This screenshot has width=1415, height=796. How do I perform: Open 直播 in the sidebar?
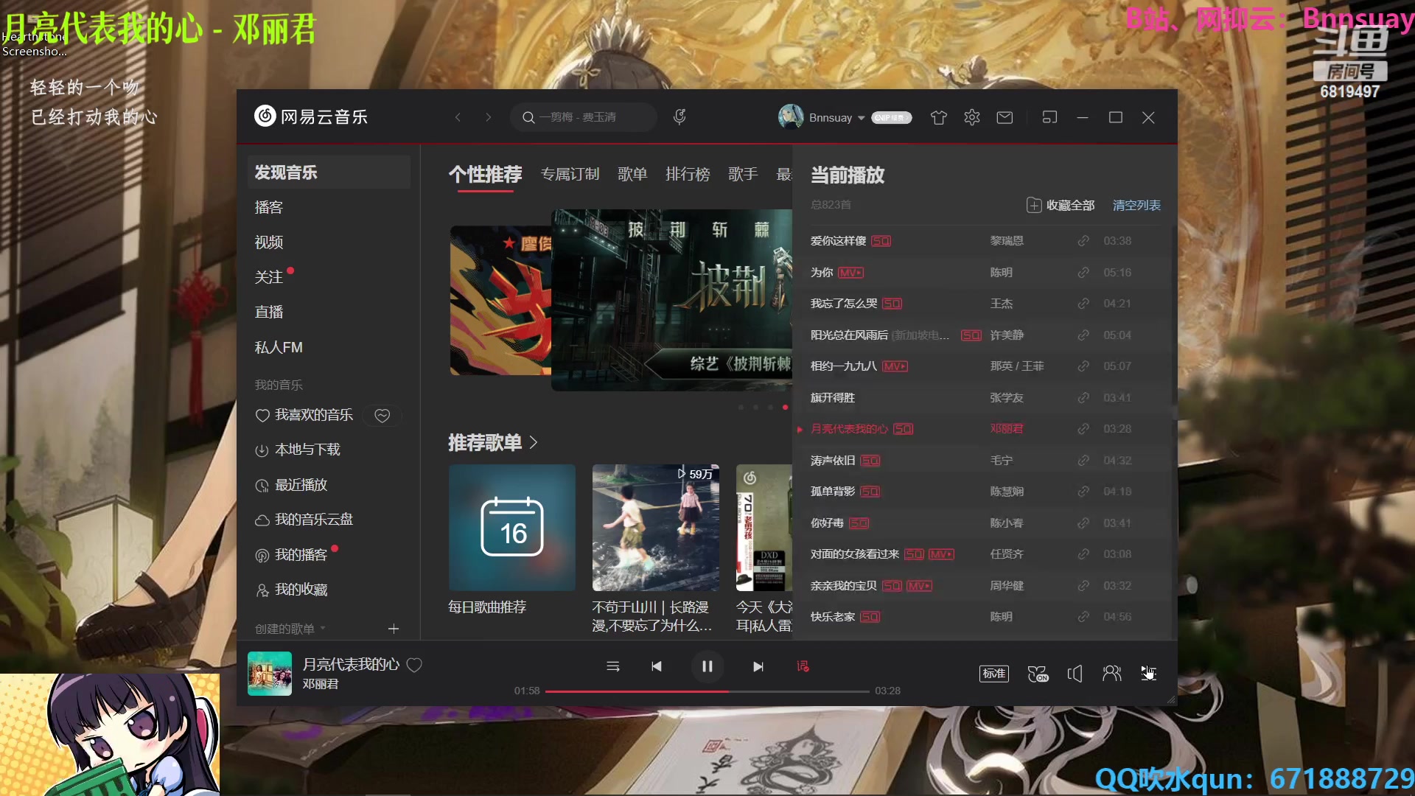[x=269, y=312]
